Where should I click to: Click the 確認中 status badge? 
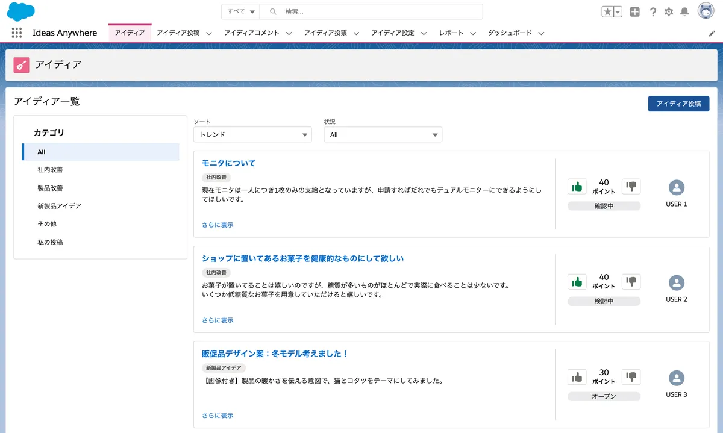604,206
